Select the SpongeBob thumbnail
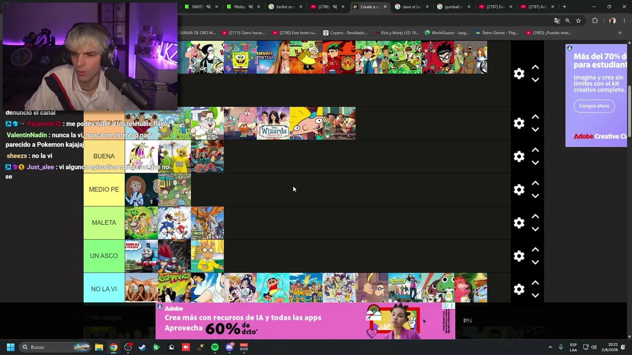Viewport: 632px width, 355px height. click(x=240, y=57)
